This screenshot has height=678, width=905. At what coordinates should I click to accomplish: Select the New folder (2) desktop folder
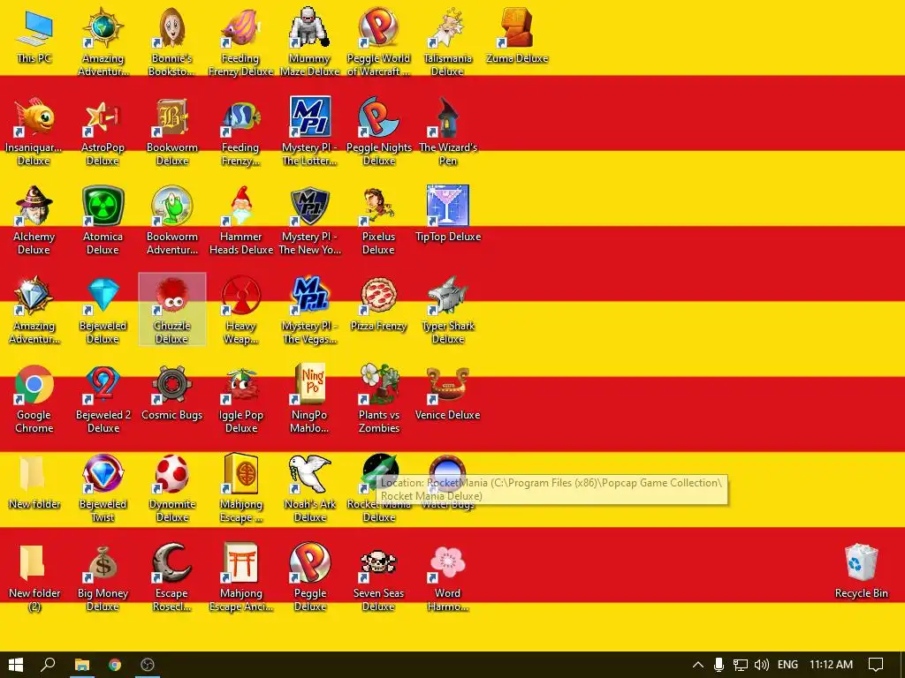tap(34, 577)
